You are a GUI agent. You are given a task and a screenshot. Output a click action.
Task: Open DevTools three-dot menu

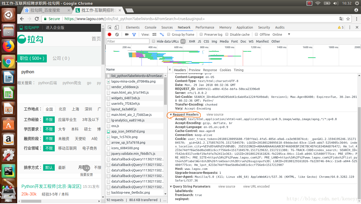coord(350,27)
